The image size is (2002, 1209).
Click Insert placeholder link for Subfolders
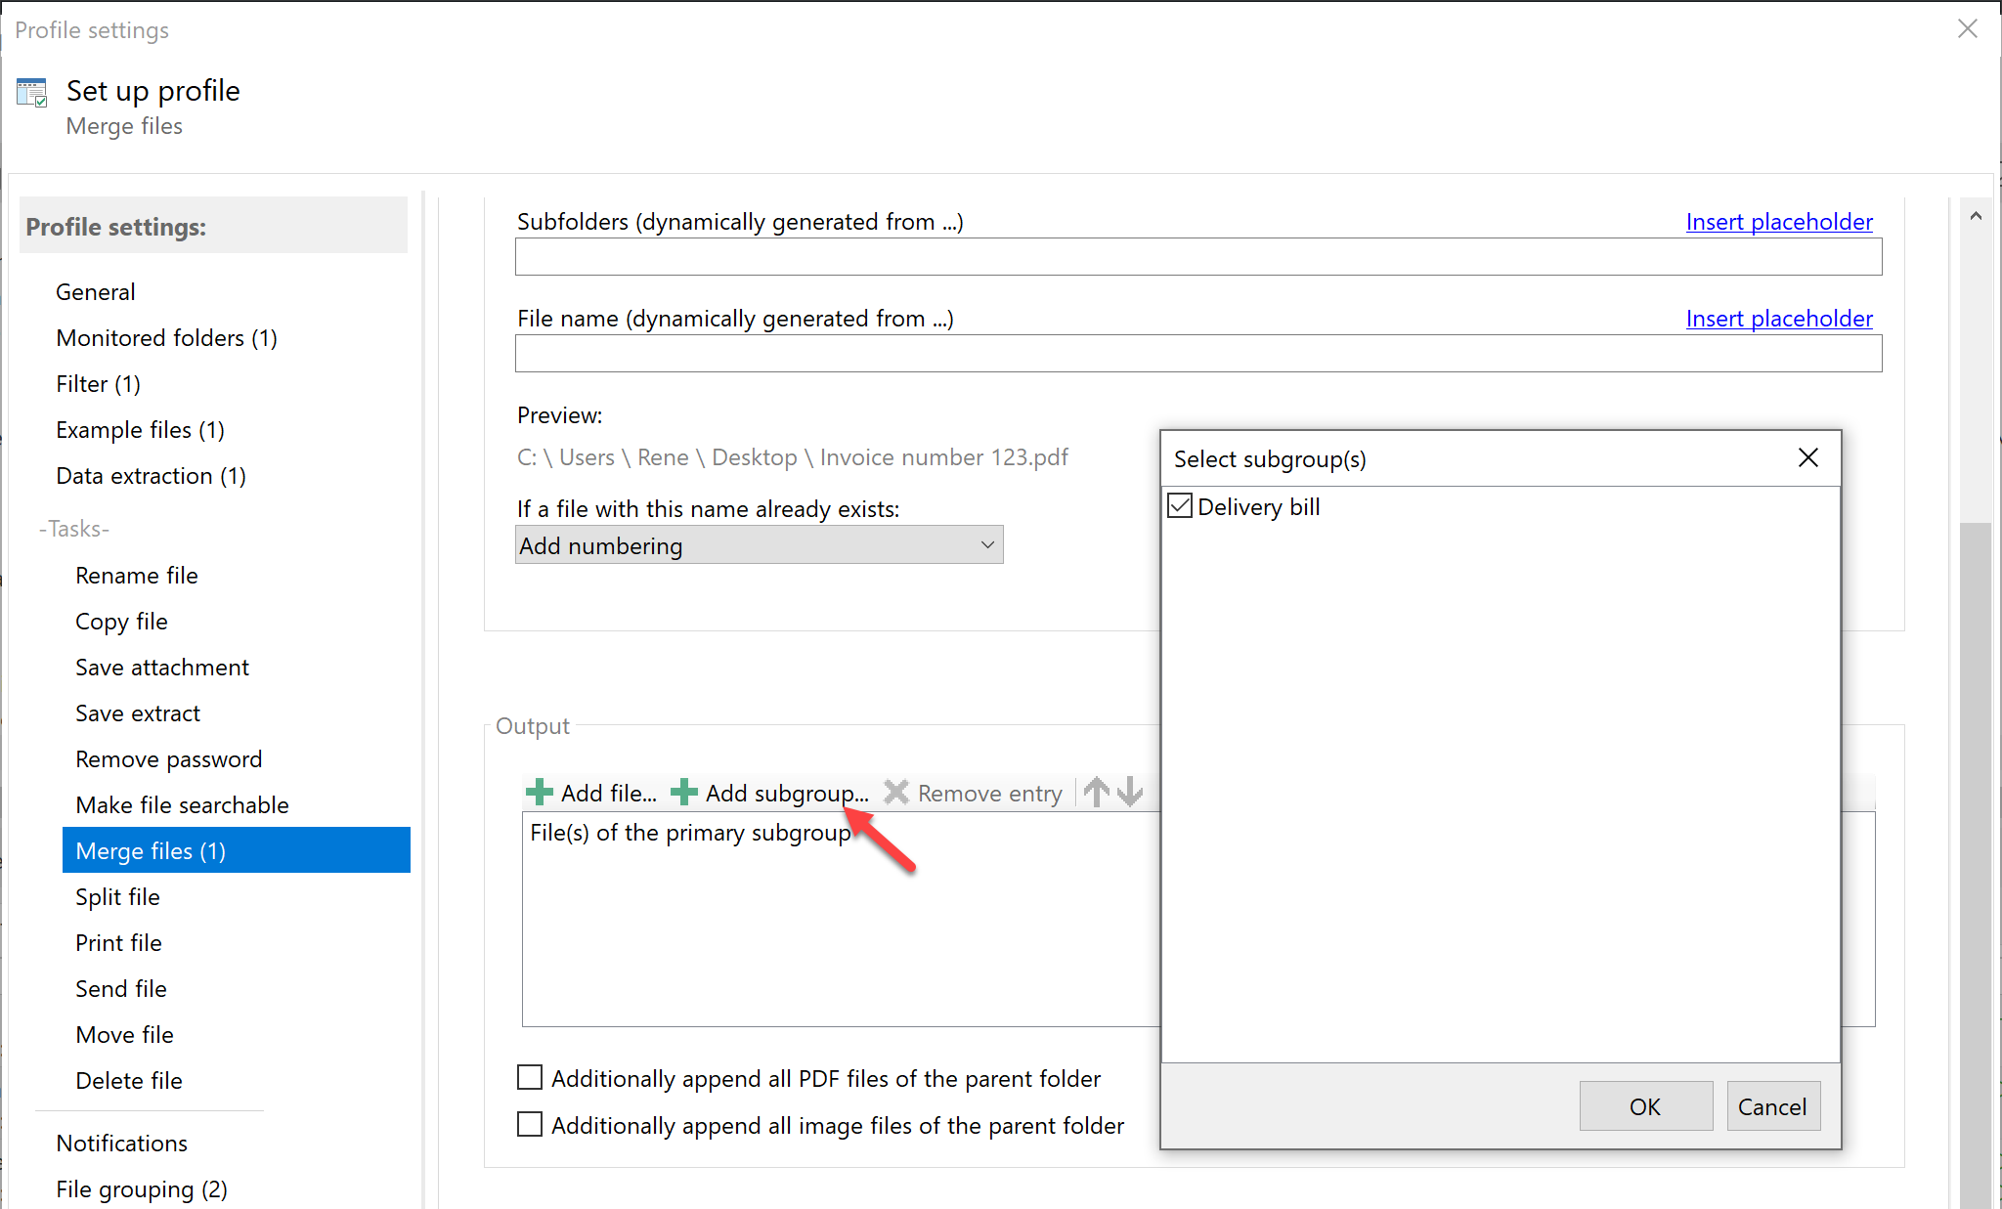1778,222
